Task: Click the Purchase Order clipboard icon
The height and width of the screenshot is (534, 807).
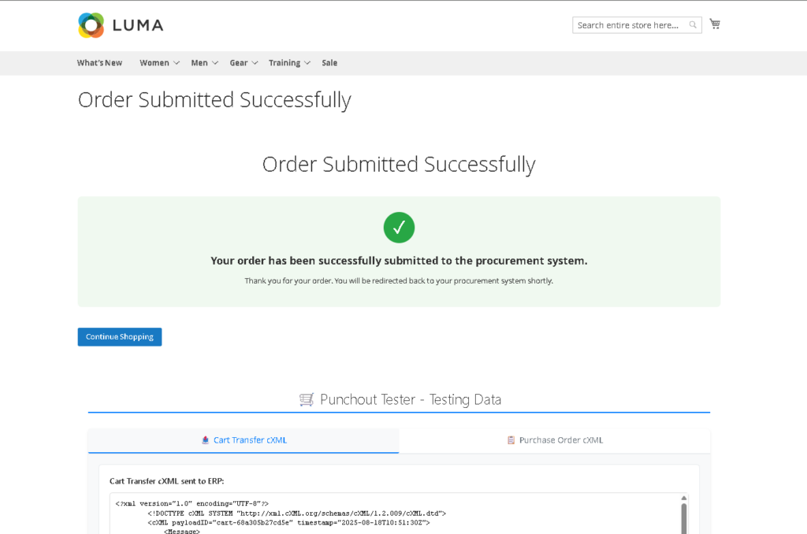Action: tap(511, 440)
